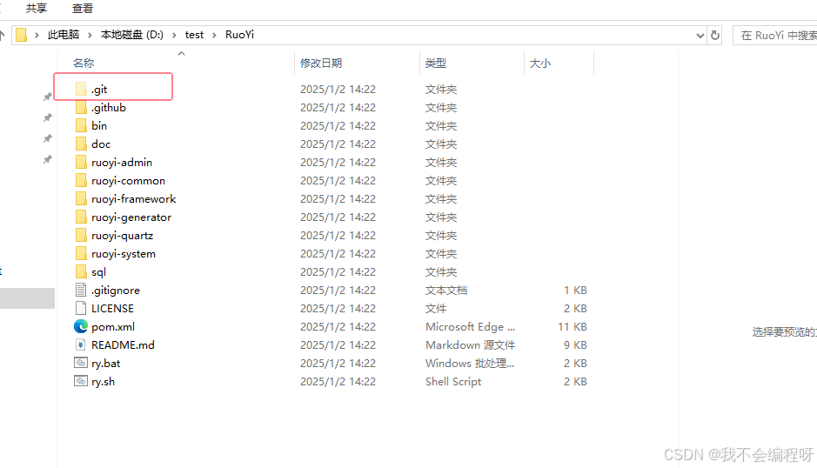Click the Edge icon of pom.xml
This screenshot has width=817, height=468.
pyautogui.click(x=81, y=326)
